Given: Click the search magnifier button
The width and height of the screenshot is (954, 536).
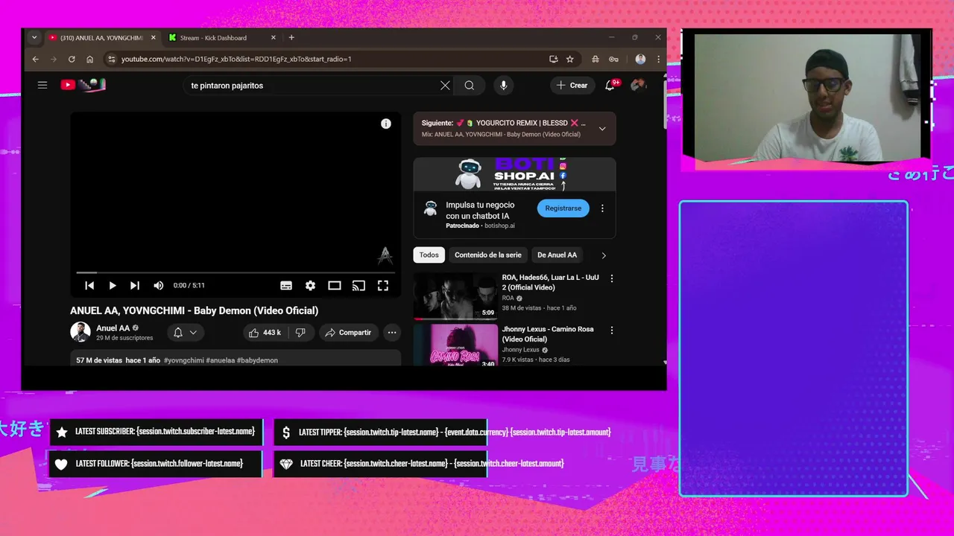Looking at the screenshot, I should click(x=470, y=86).
